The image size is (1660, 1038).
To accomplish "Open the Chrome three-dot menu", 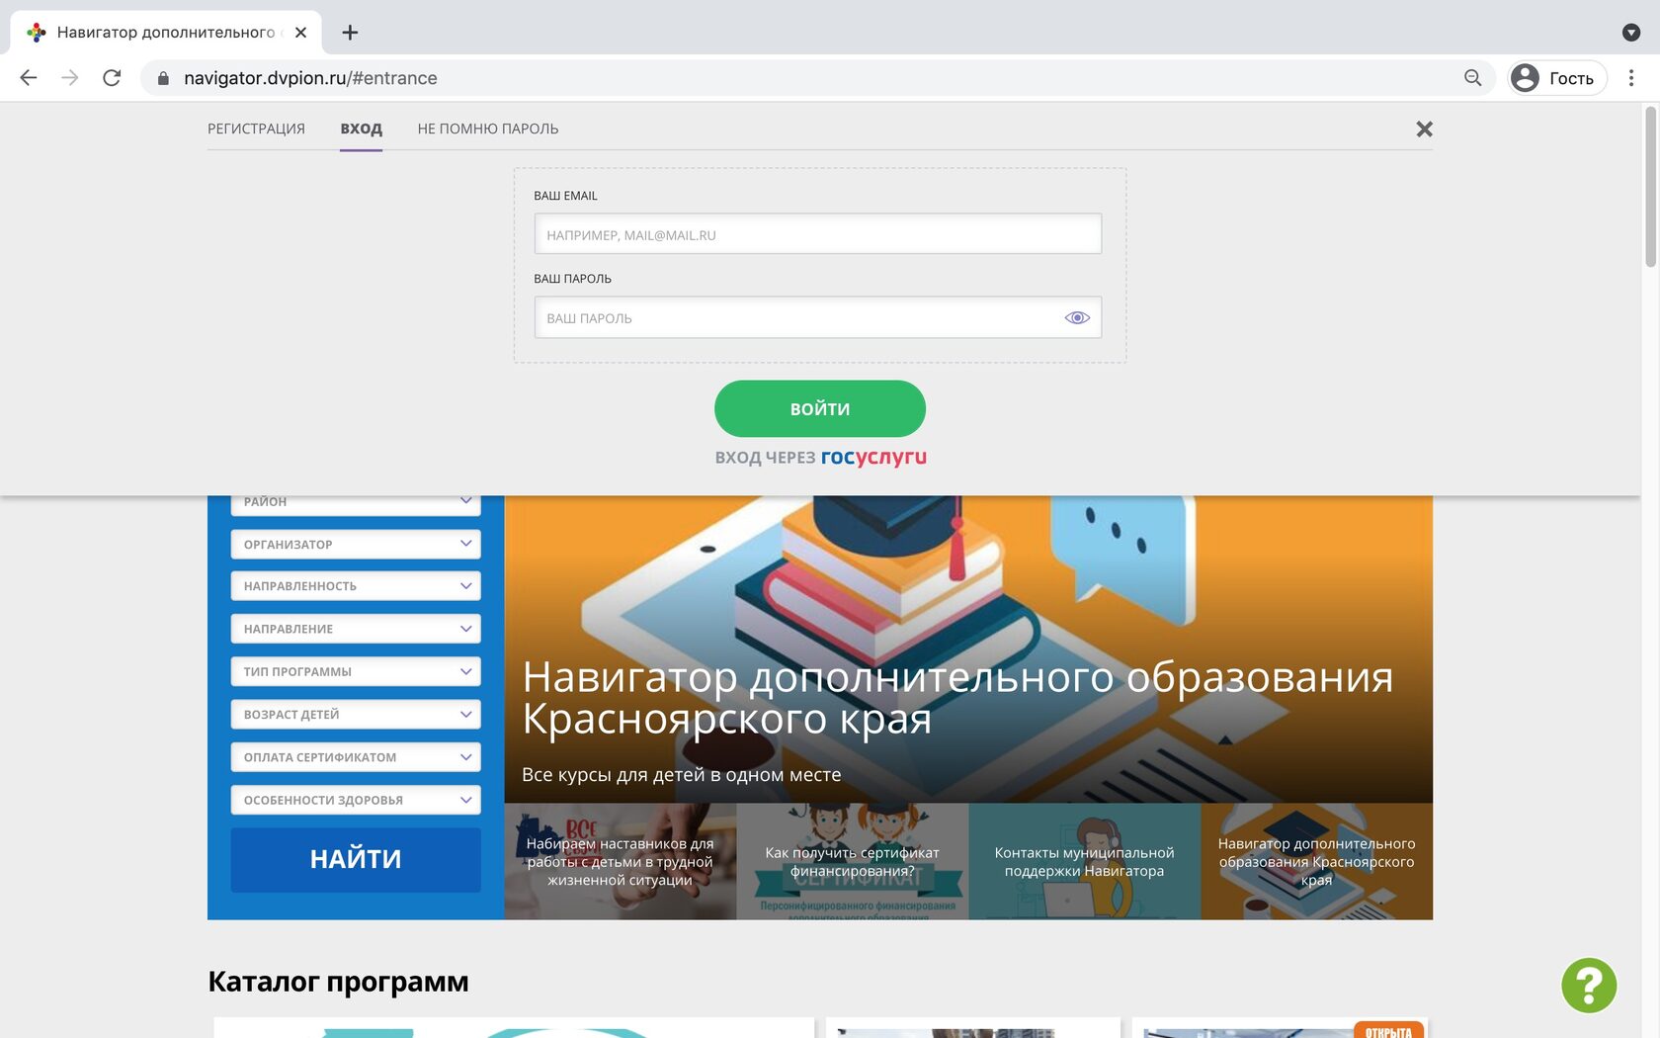I will click(x=1631, y=78).
